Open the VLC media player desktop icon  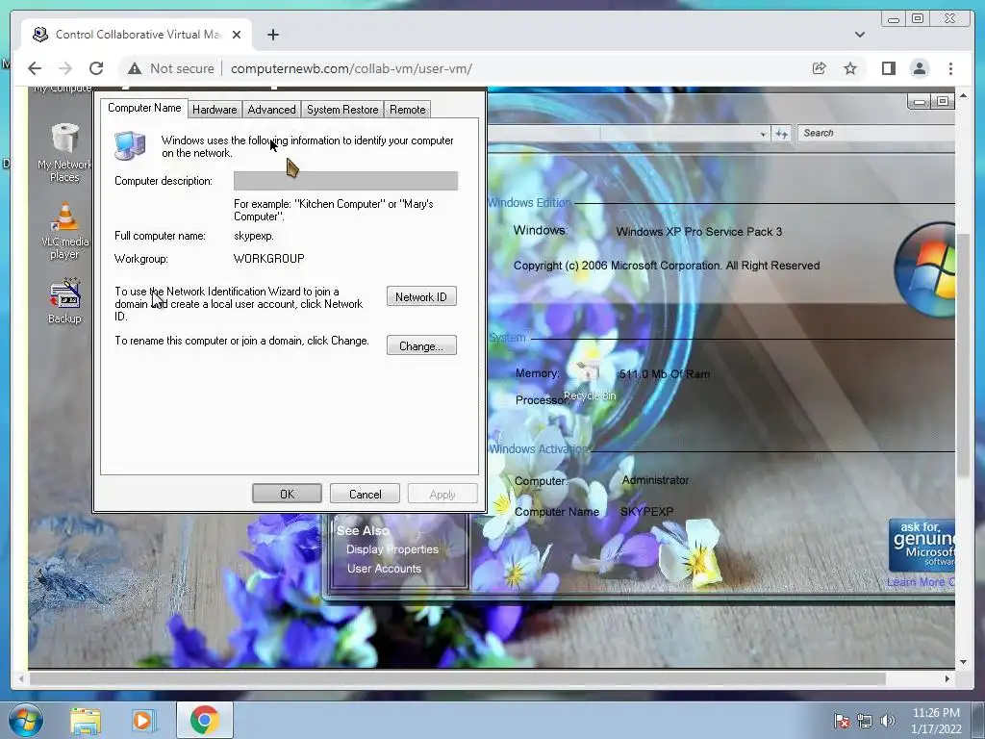64,231
